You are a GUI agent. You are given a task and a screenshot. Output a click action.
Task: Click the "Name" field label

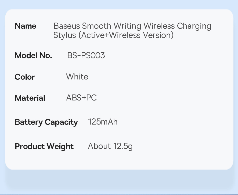click(x=26, y=26)
